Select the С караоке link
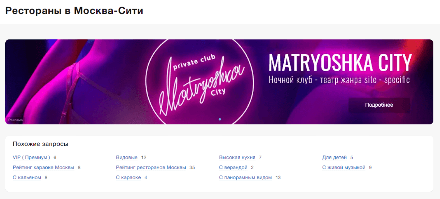This screenshot has width=440, height=199. pos(128,177)
